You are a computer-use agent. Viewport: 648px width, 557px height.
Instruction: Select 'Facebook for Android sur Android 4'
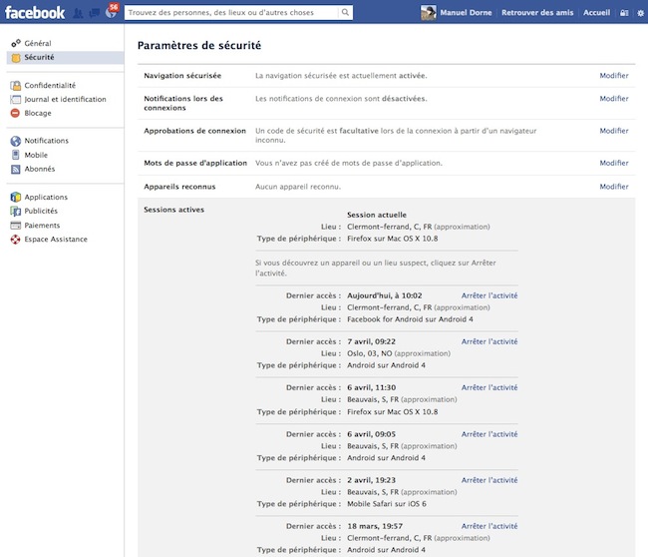tap(410, 319)
